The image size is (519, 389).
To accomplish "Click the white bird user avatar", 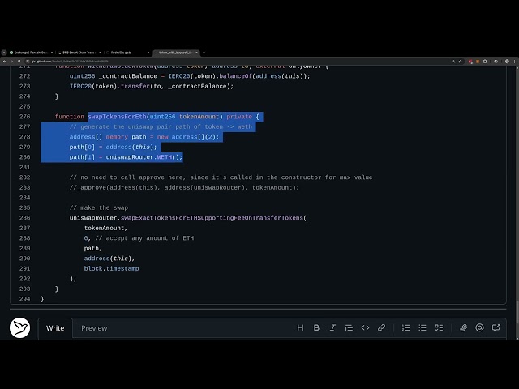I will pyautogui.click(x=19, y=327).
